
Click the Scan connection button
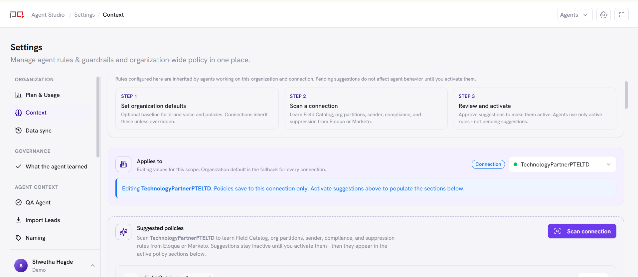[x=582, y=231]
